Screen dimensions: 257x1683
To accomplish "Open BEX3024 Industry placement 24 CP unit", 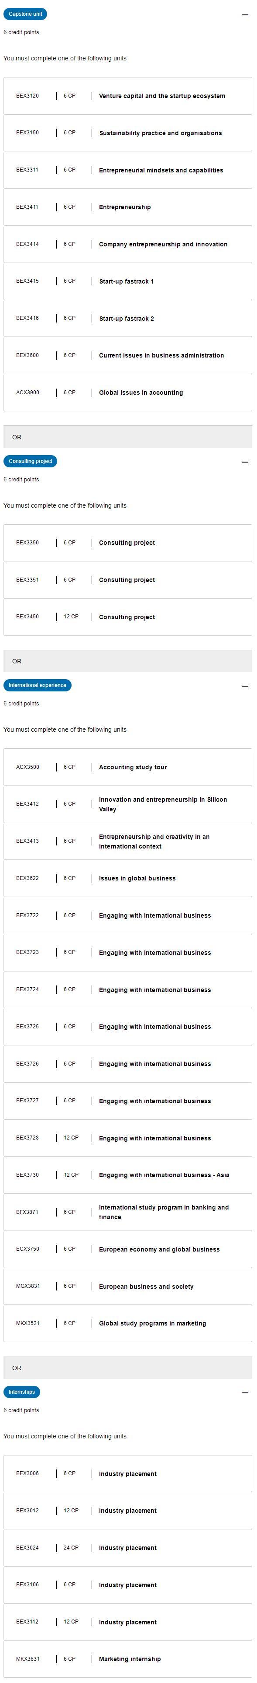I will [127, 1548].
